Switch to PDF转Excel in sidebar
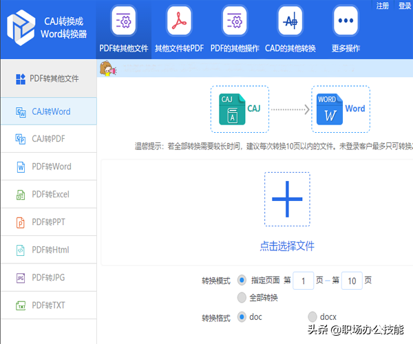This screenshot has height=344, width=413. click(x=49, y=195)
